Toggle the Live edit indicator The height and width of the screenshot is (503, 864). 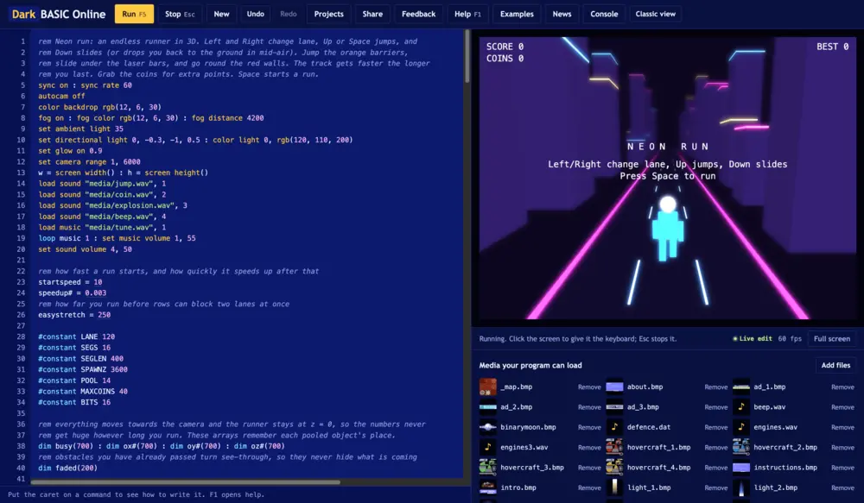point(753,338)
